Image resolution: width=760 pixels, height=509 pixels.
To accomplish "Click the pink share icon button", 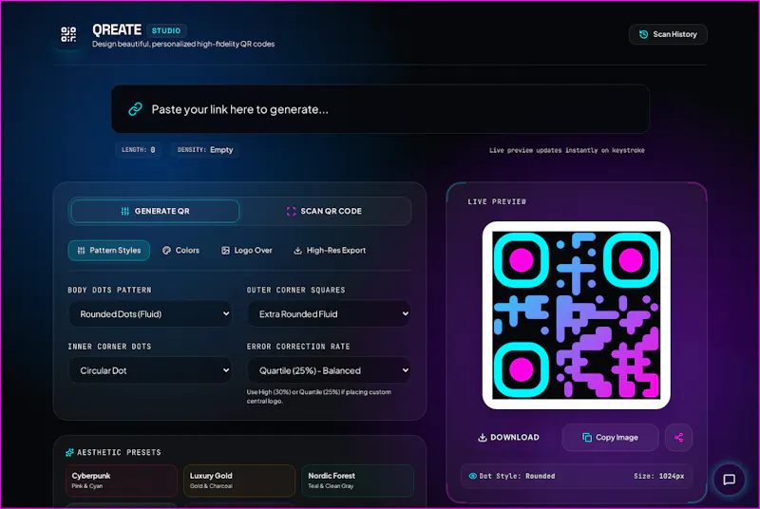I will click(x=678, y=438).
